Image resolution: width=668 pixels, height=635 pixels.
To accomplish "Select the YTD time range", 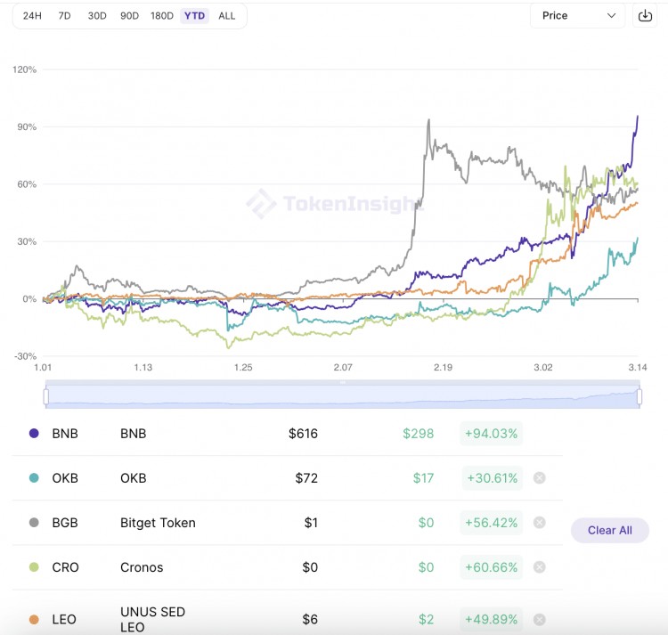I will (195, 16).
